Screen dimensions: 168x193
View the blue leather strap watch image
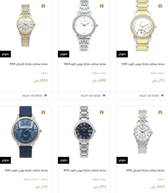click(x=26, y=132)
